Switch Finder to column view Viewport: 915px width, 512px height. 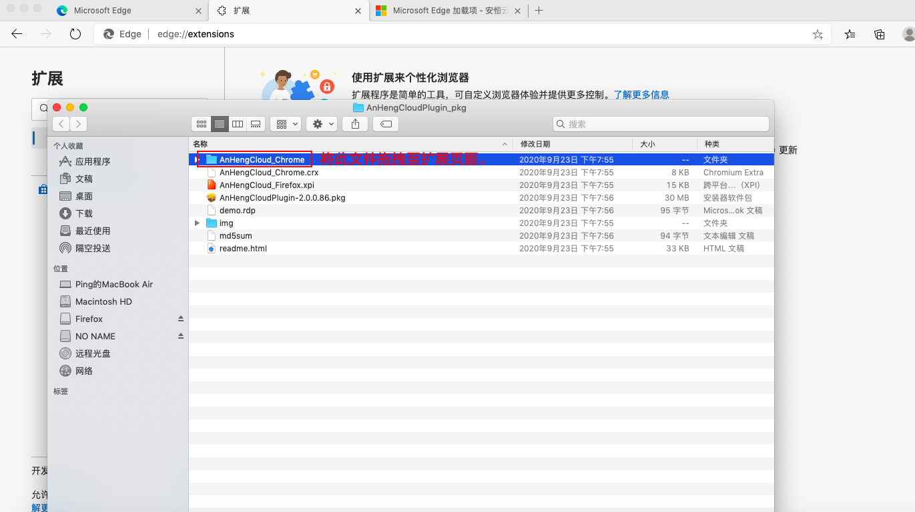(x=238, y=124)
